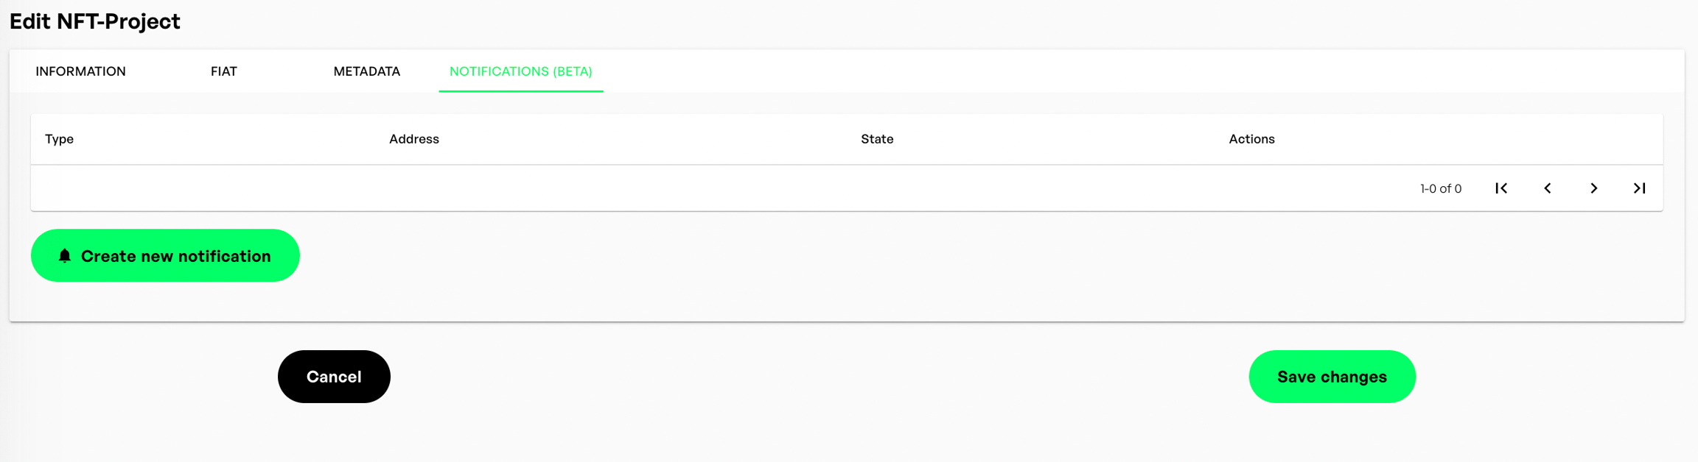Switch to the FIAT tab
Viewport: 1698px width, 462px height.
click(x=223, y=71)
